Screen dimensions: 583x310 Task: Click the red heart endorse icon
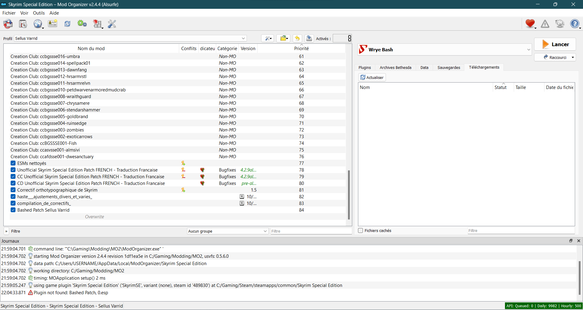(530, 24)
